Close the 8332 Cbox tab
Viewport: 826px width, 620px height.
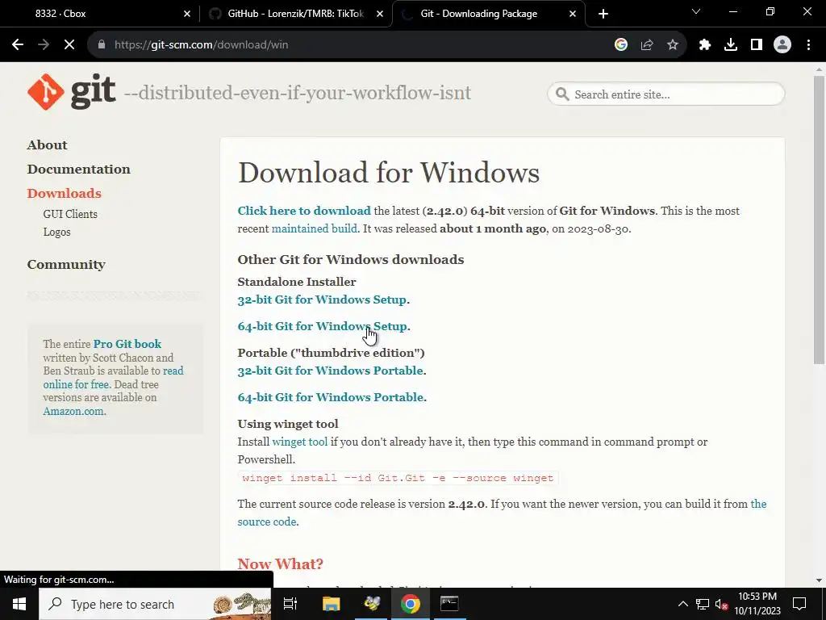(x=187, y=14)
